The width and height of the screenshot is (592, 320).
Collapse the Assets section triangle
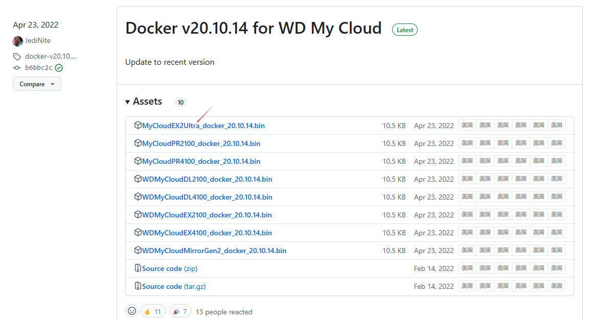pos(128,102)
